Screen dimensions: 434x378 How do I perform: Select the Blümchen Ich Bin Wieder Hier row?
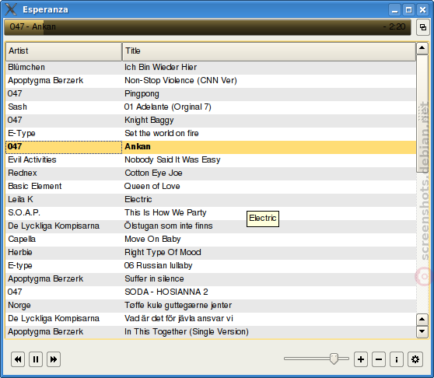(211, 67)
